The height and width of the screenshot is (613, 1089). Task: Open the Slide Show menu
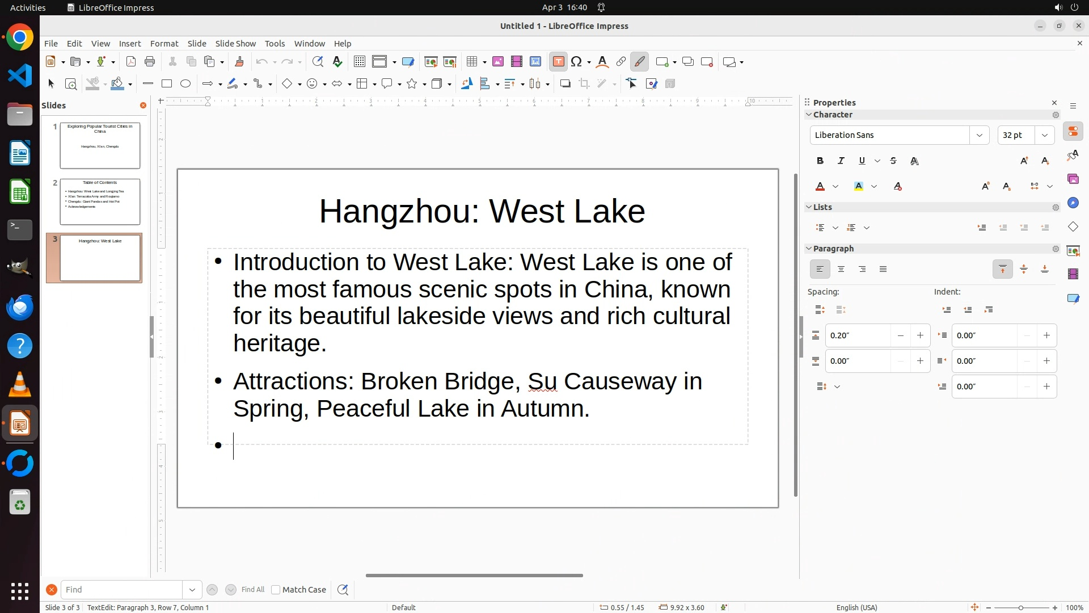[x=235, y=44]
